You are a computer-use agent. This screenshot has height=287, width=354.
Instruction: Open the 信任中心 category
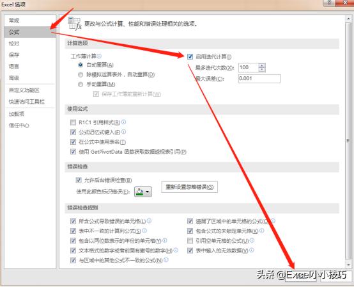30,126
